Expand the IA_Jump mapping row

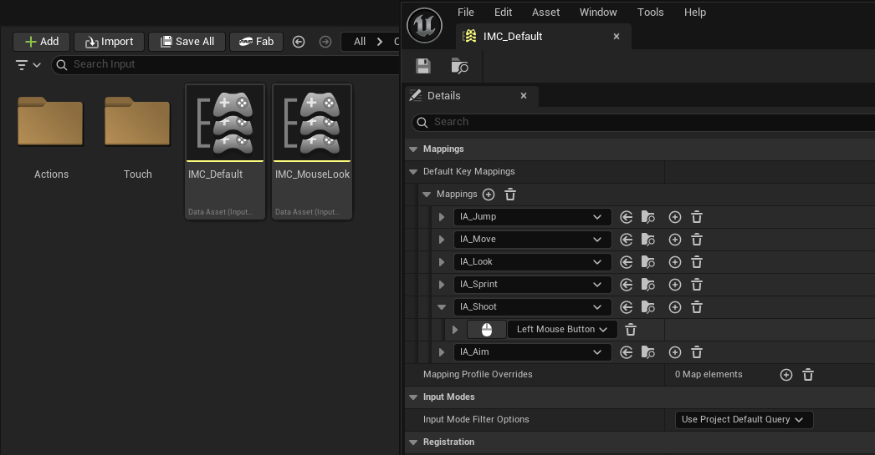coord(442,217)
